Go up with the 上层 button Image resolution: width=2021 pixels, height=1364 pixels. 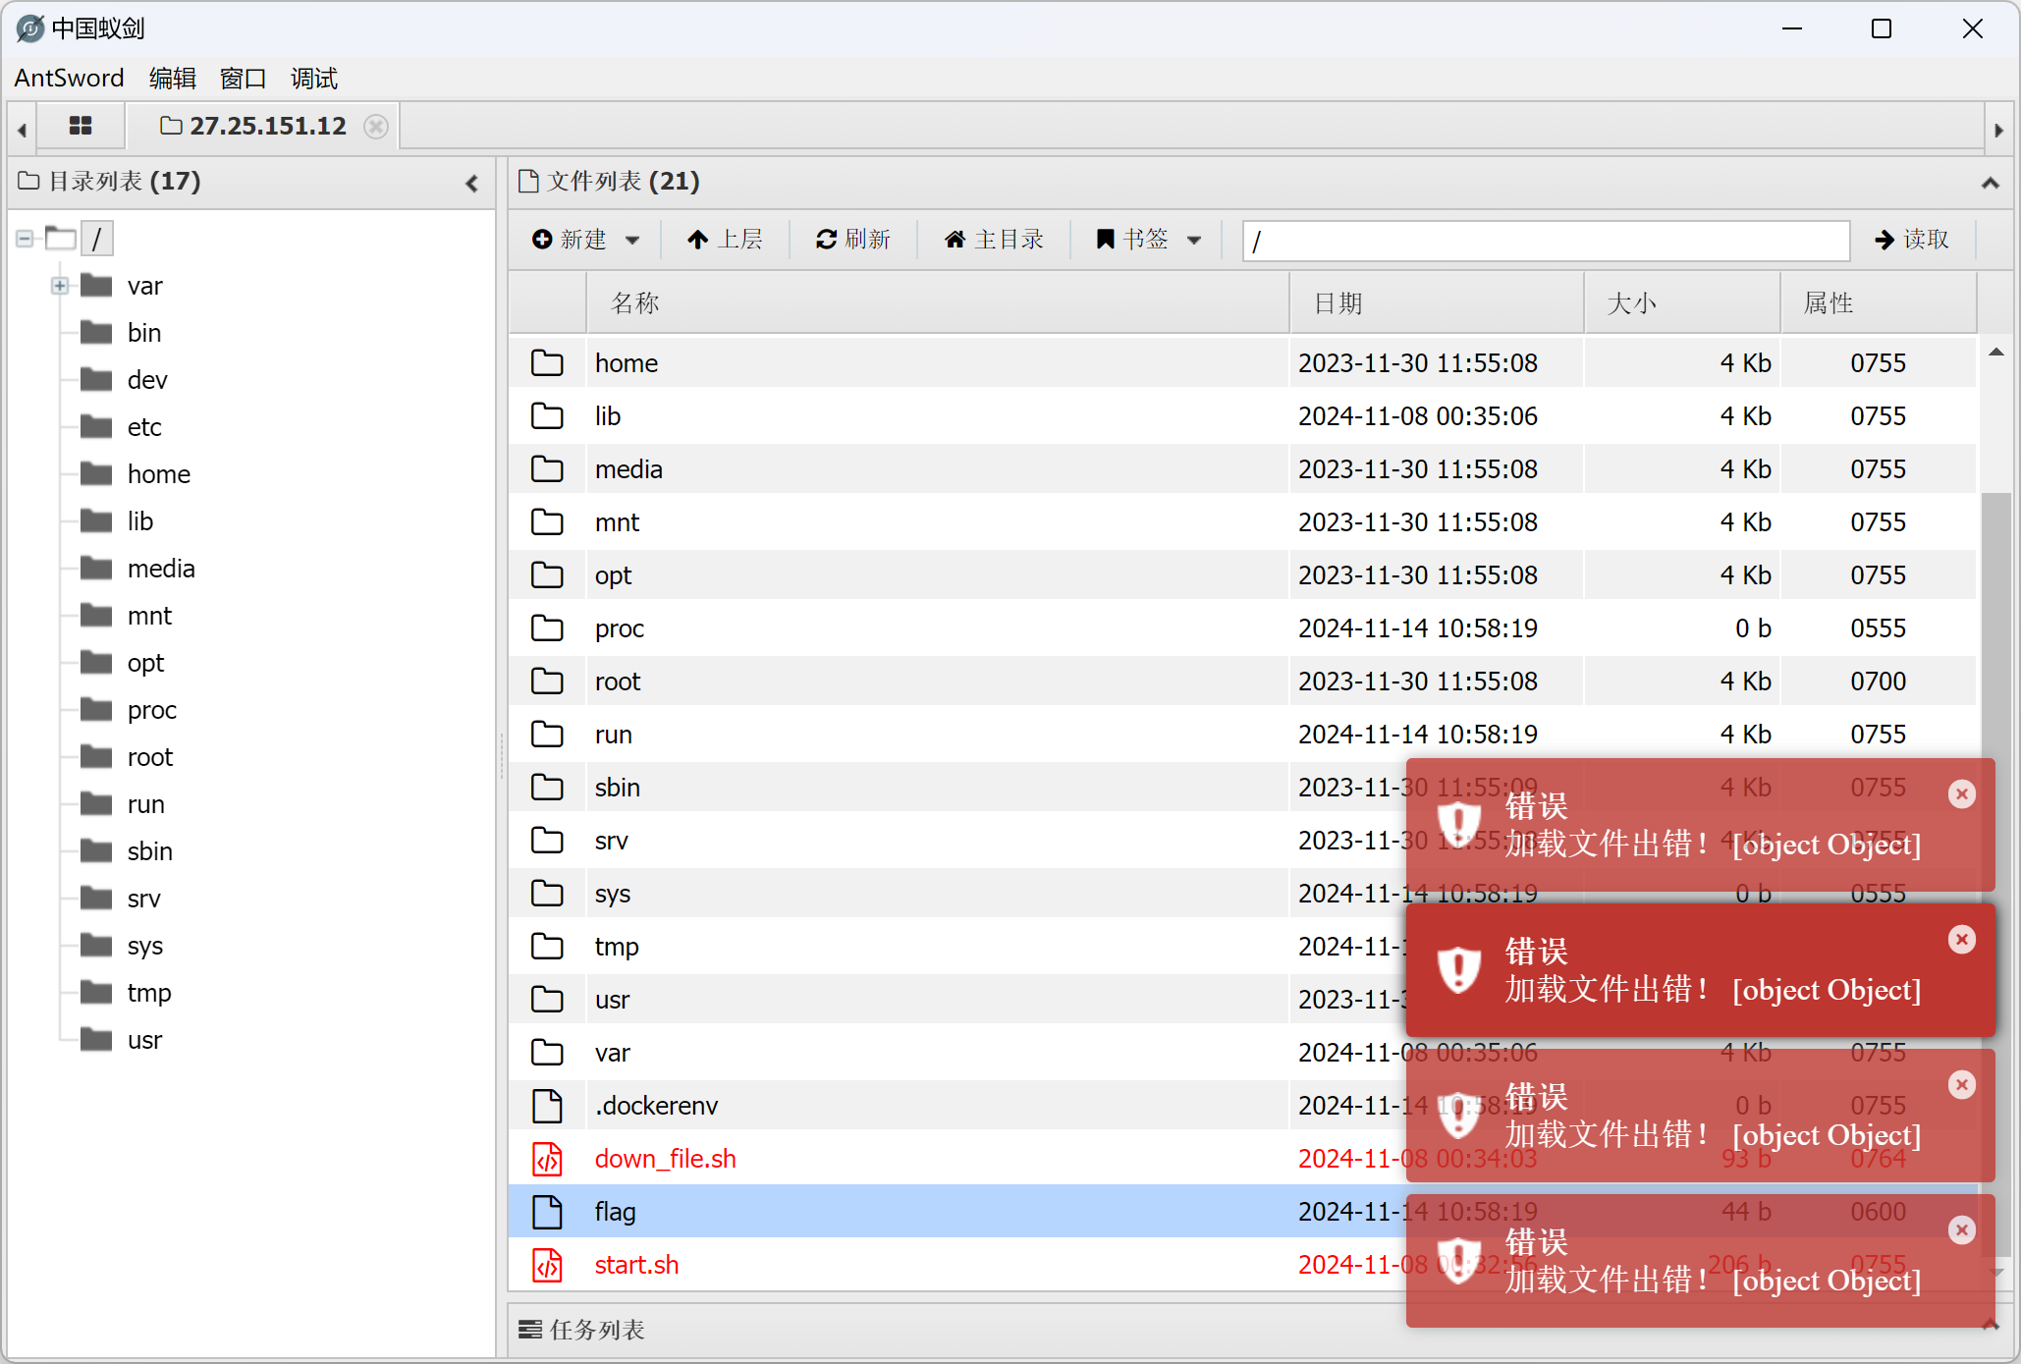point(725,240)
